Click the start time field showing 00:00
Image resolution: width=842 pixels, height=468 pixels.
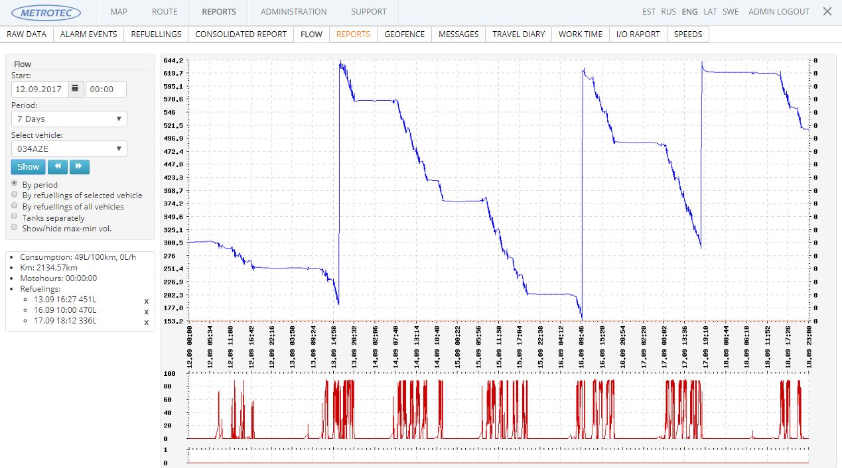105,89
